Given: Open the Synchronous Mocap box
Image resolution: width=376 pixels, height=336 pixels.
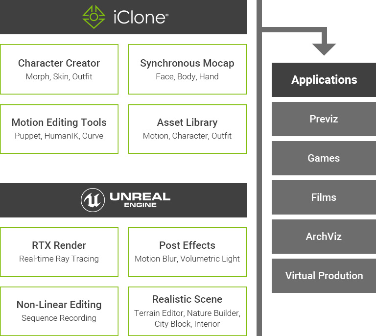Looking at the screenshot, I should click(x=187, y=69).
